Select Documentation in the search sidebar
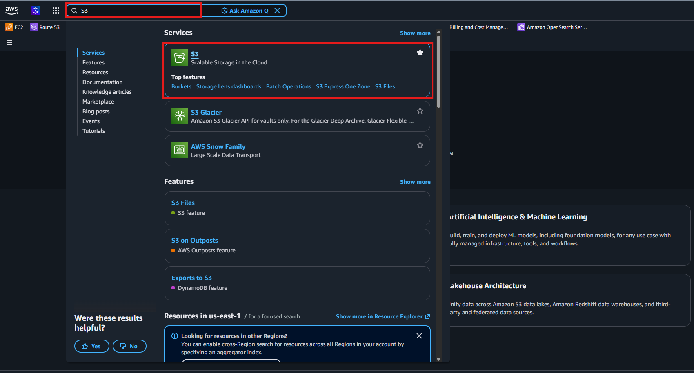Screen dimensions: 694x373 pos(102,82)
